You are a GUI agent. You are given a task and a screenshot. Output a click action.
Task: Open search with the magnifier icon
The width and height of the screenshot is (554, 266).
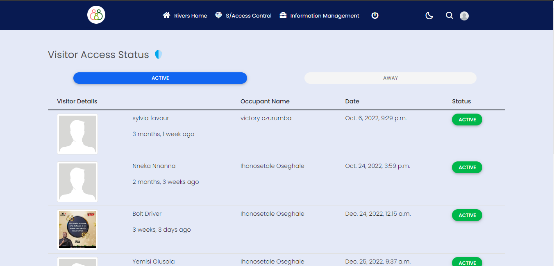click(449, 16)
